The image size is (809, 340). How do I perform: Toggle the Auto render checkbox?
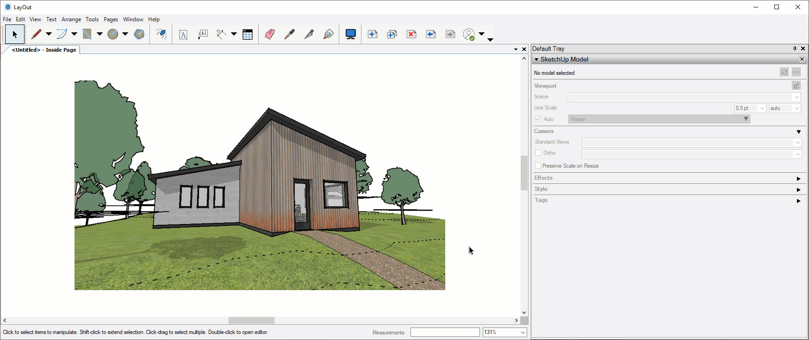pyautogui.click(x=538, y=119)
